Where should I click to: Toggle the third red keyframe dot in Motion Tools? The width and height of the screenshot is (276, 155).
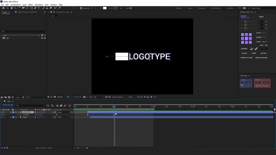266,28
